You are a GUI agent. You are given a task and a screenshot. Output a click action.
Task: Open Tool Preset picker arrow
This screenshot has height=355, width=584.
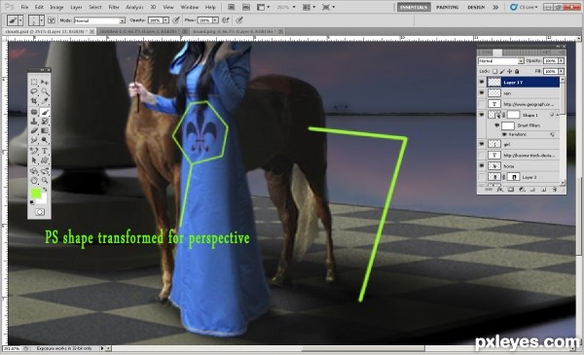pyautogui.click(x=20, y=20)
